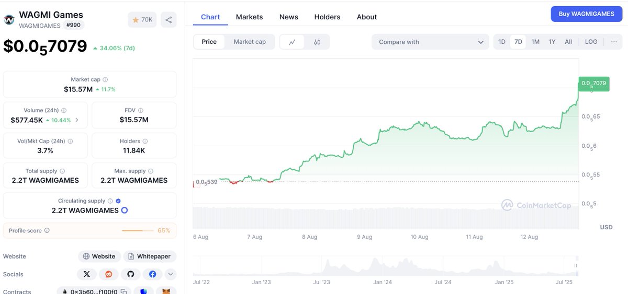Open the Facebook social link
The width and height of the screenshot is (628, 294).
tap(152, 274)
